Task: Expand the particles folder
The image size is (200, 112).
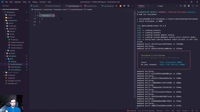Action: [12, 53]
